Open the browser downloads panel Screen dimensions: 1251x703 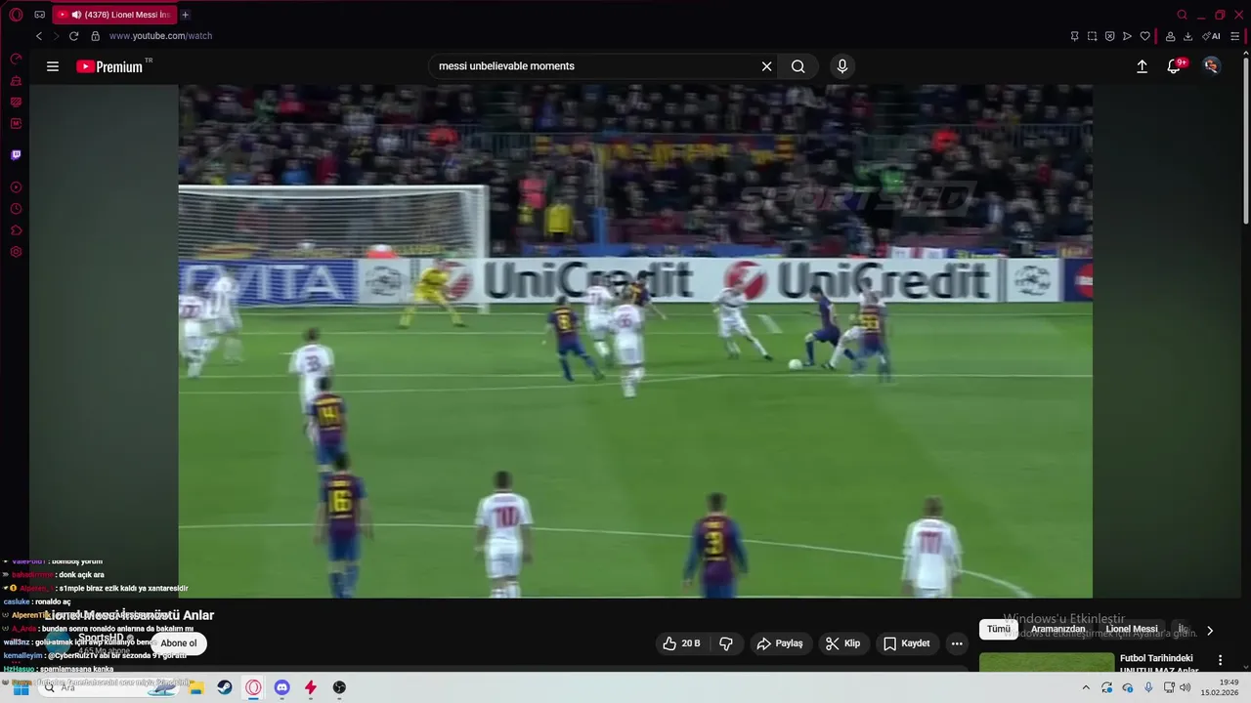click(1187, 36)
